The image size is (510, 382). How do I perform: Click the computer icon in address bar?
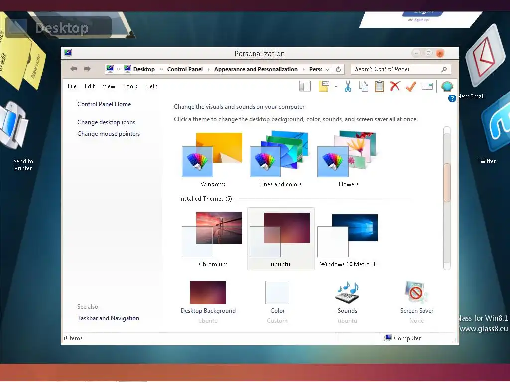pos(110,69)
